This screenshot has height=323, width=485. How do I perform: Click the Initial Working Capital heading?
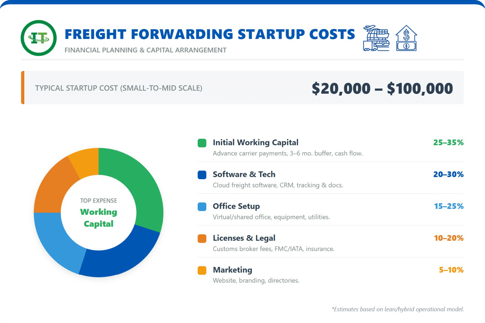tap(255, 143)
